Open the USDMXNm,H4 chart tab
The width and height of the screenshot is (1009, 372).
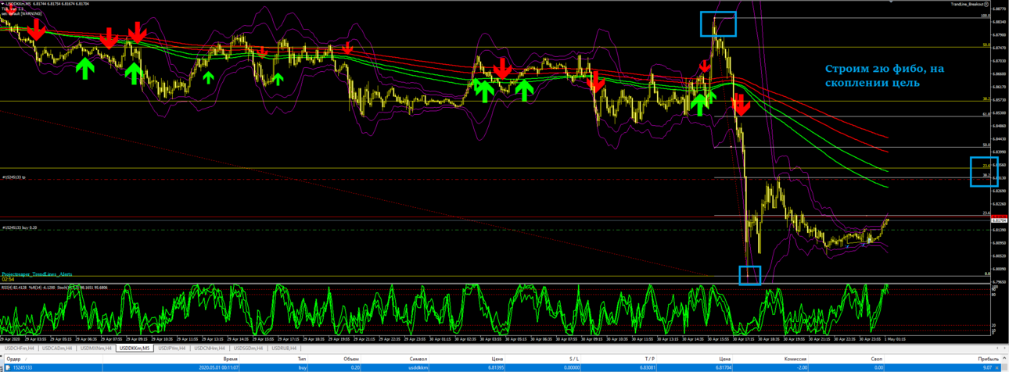coord(95,348)
